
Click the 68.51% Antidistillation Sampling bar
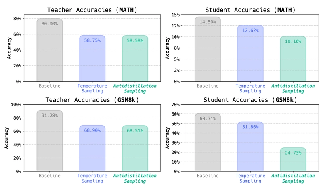[135, 149]
